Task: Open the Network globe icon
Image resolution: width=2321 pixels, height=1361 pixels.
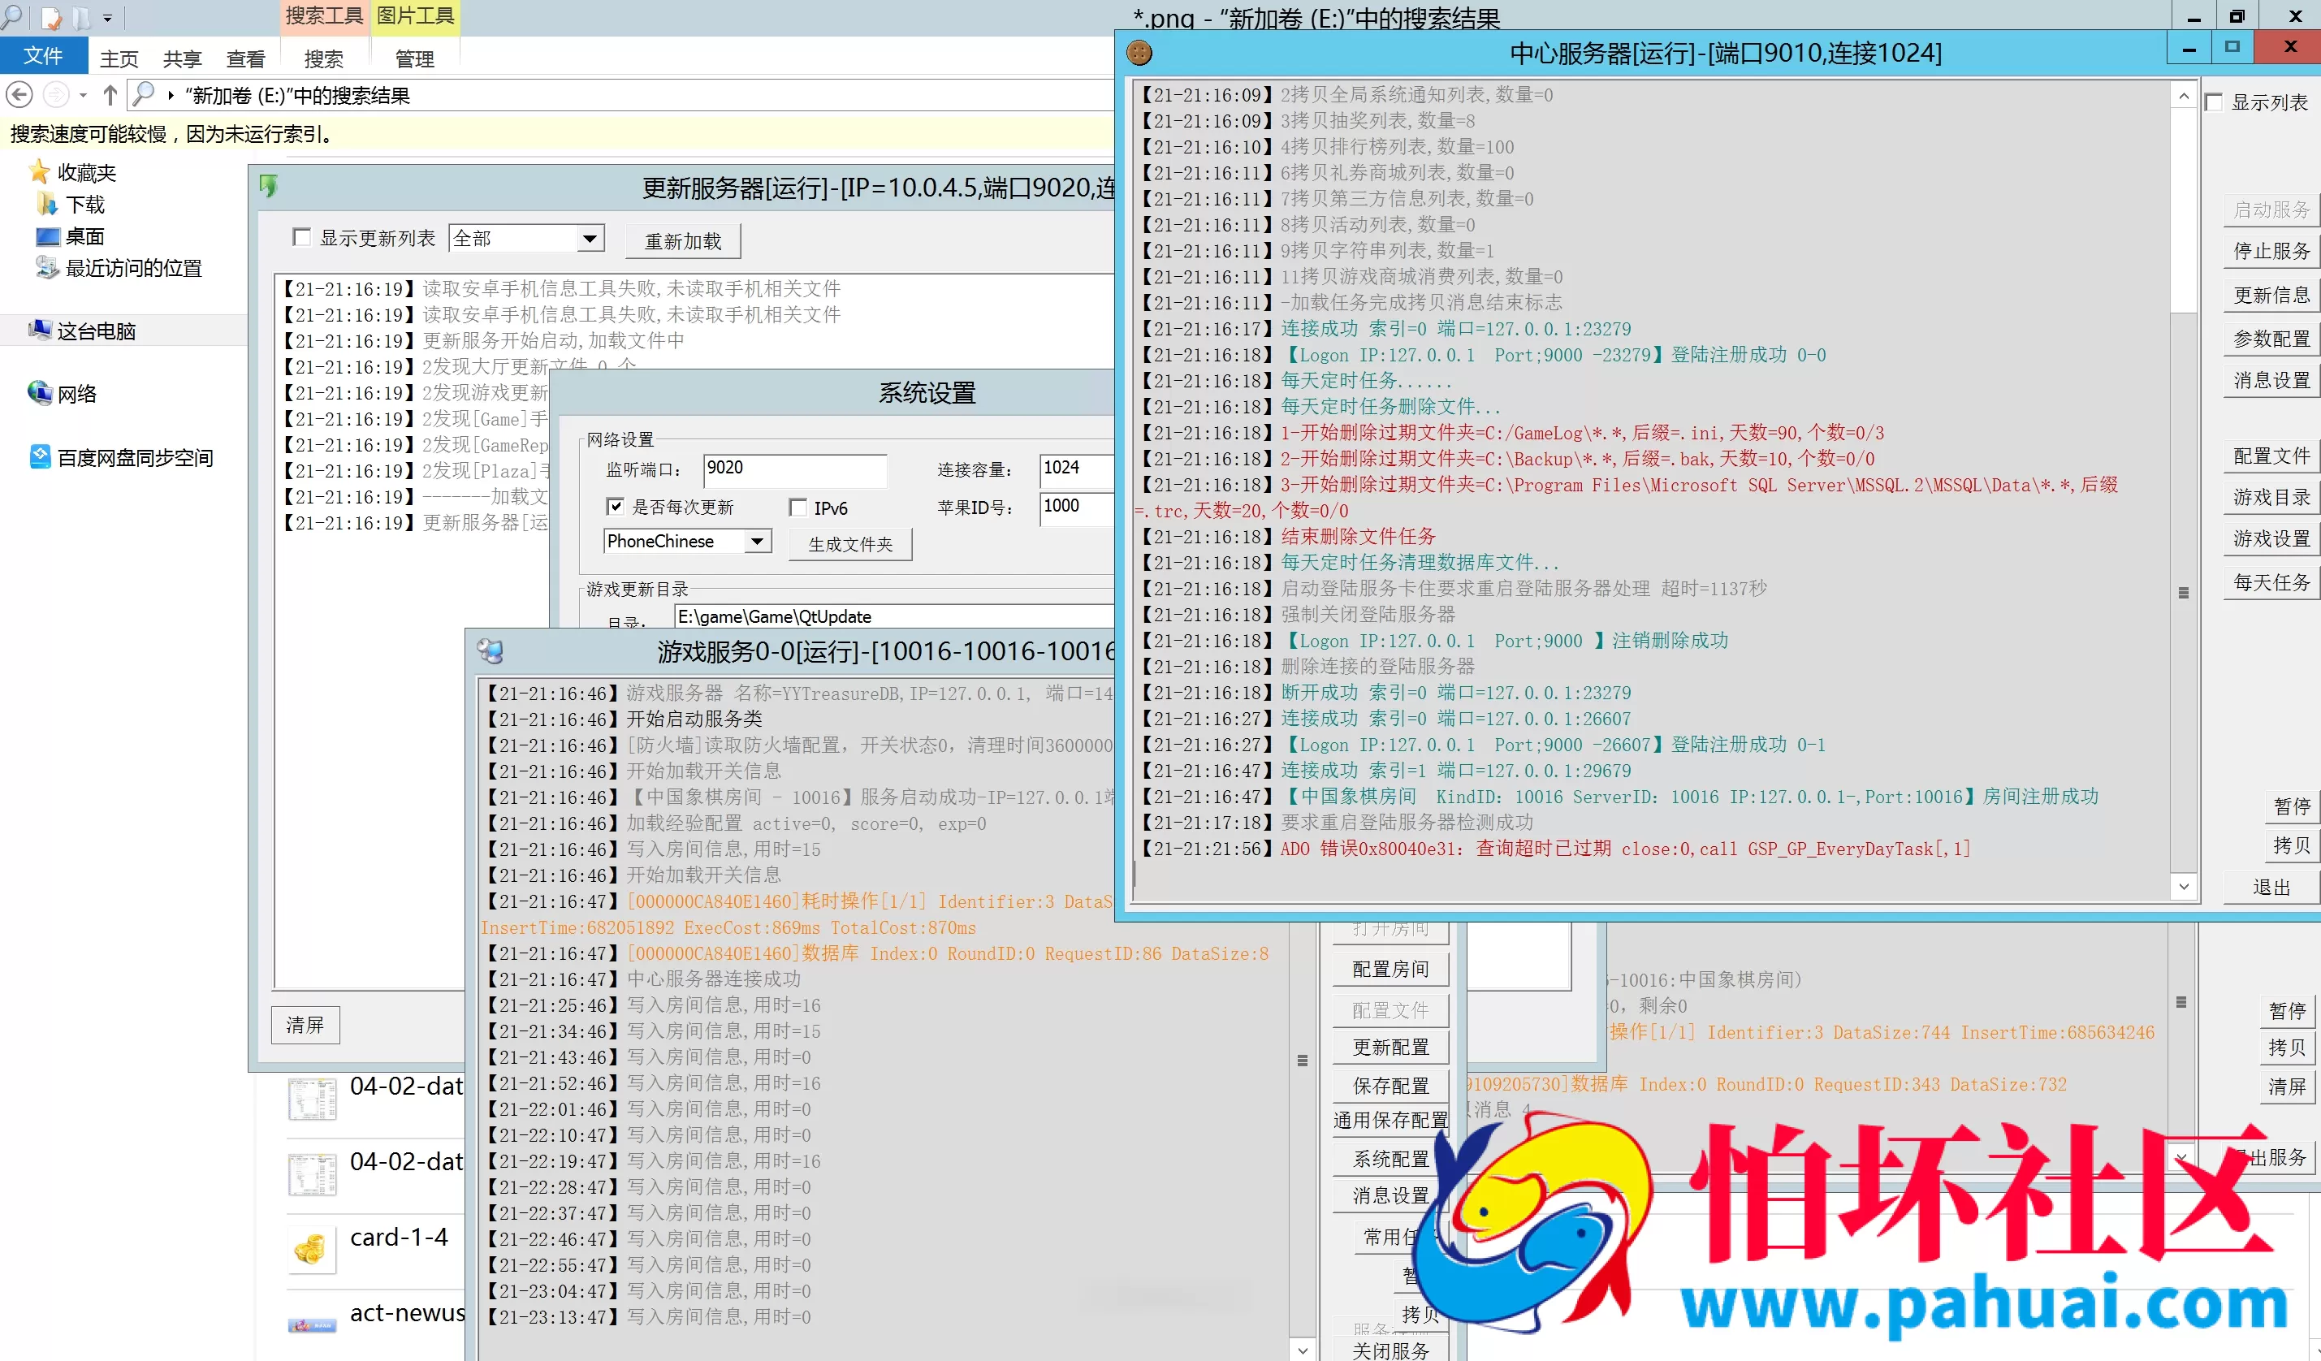Action: (x=40, y=393)
